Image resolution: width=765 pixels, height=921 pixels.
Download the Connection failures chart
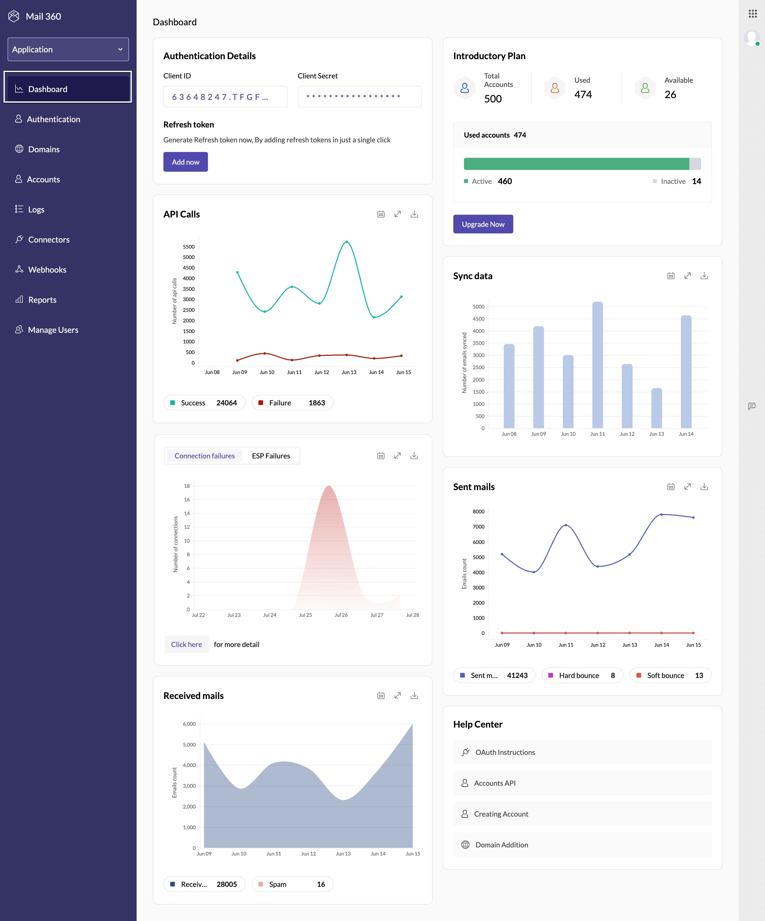pyautogui.click(x=414, y=456)
